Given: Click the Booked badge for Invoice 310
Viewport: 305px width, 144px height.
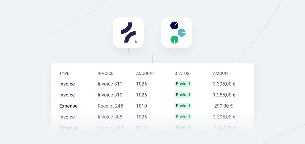Looking at the screenshot, I should (x=183, y=95).
